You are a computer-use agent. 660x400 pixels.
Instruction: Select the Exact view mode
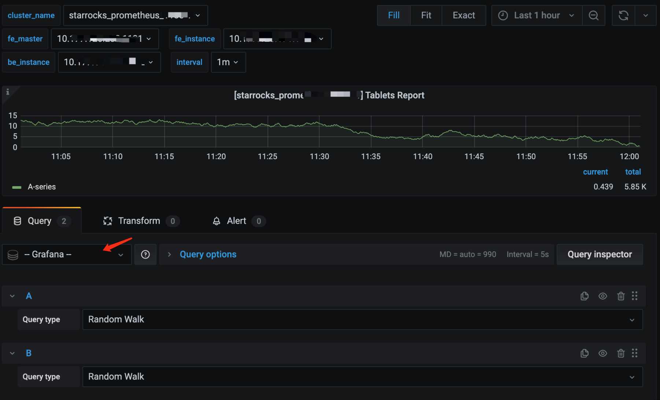click(x=464, y=15)
